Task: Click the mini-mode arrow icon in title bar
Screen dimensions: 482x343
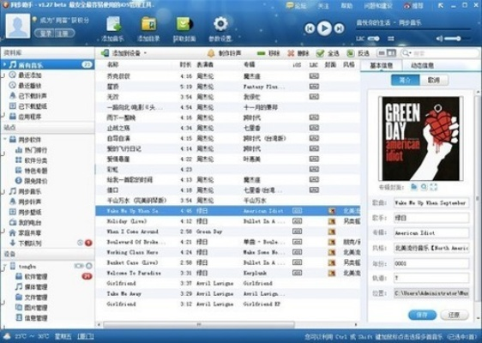Action: (441, 5)
